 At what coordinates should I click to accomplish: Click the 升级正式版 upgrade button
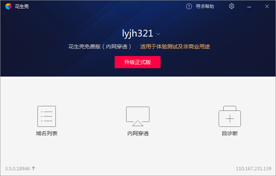(138, 62)
